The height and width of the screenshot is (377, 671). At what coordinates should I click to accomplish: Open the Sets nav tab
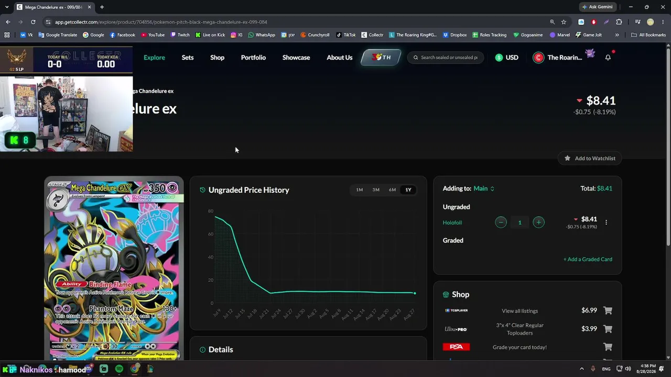coord(188,58)
